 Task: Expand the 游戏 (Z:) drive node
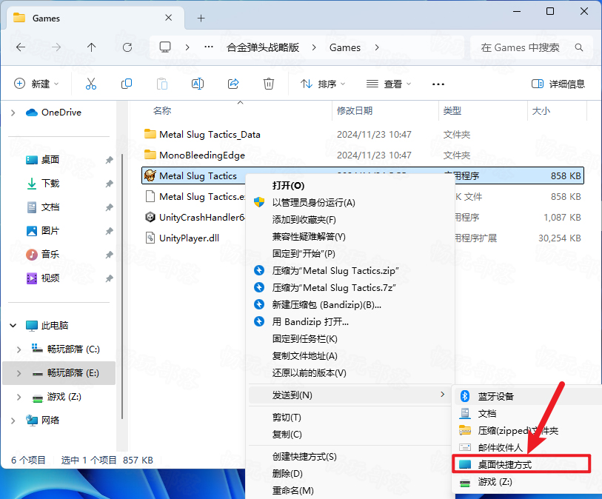click(x=19, y=397)
